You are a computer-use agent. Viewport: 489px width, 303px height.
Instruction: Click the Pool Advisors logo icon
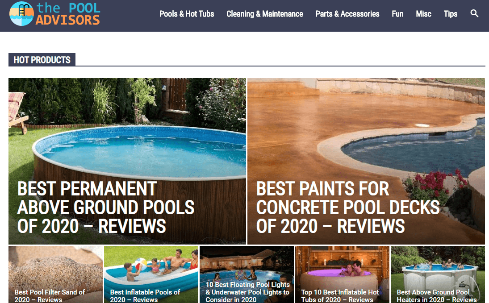click(21, 14)
